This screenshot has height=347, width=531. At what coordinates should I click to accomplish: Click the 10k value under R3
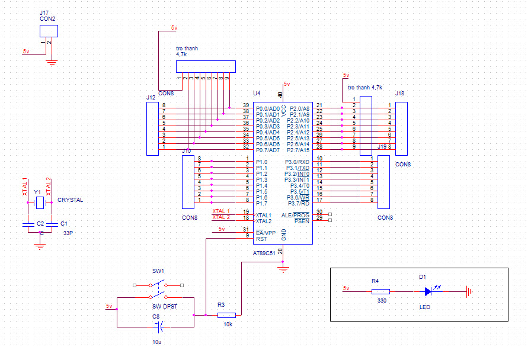(x=228, y=324)
